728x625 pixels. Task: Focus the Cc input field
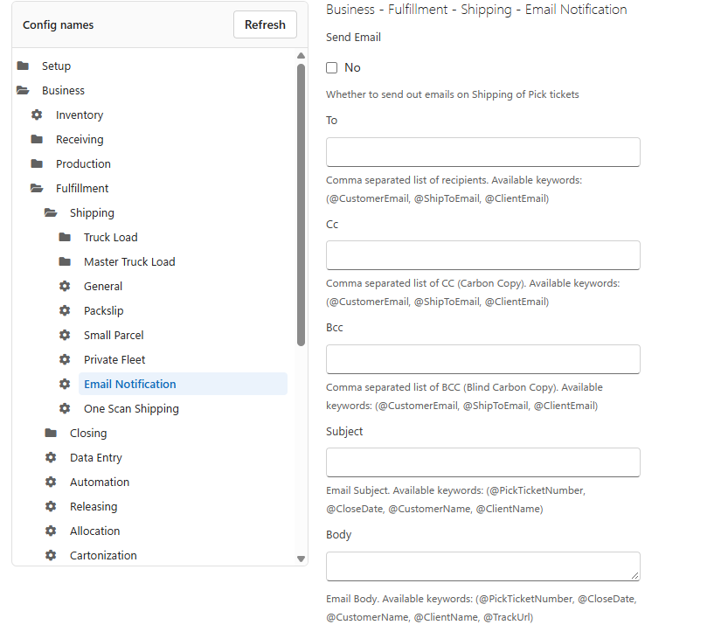pos(482,255)
